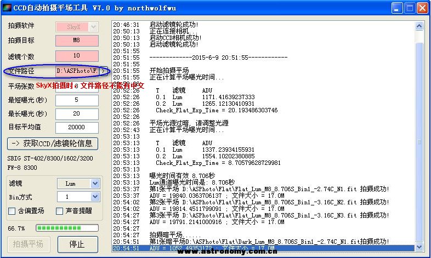
Task: Toggle the 声音提醒 checkbox
Action: coord(60,211)
